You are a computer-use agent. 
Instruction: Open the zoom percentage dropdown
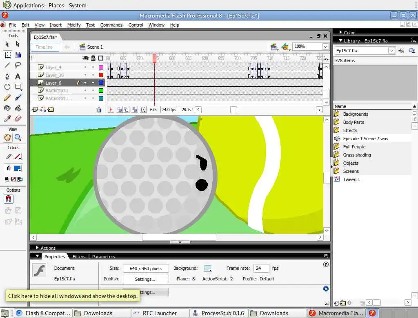pyautogui.click(x=325, y=47)
